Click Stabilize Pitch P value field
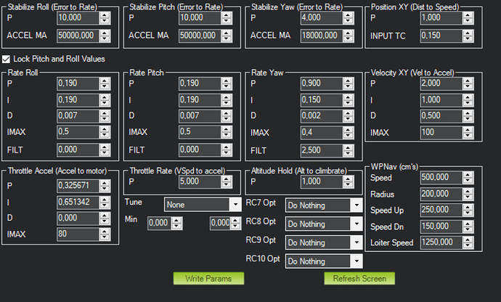Image resolution: width=501 pixels, height=302 pixels. (200, 17)
